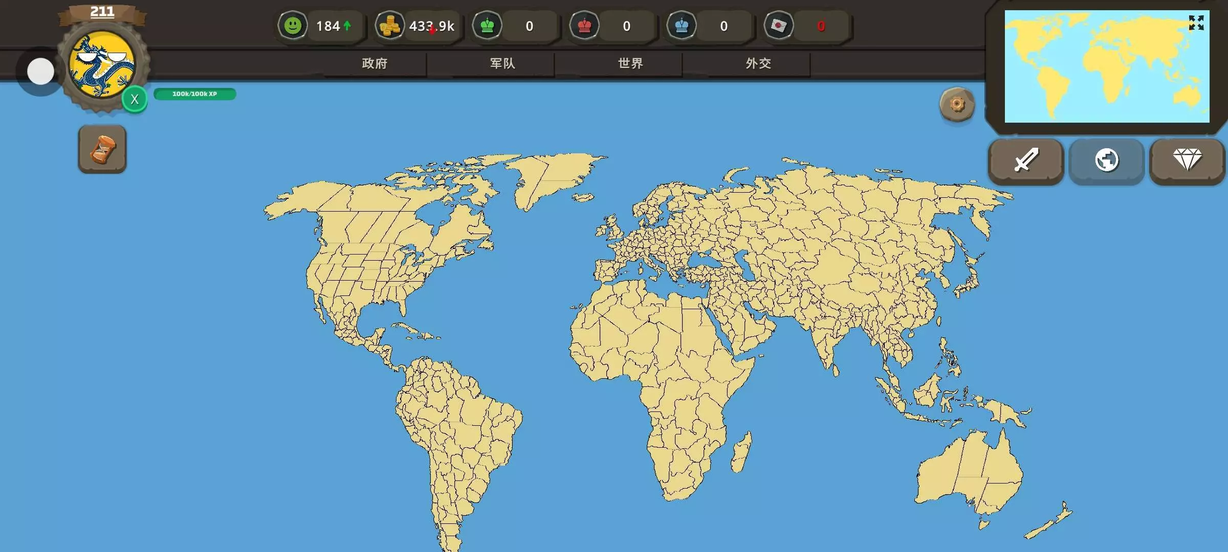This screenshot has height=552, width=1228.
Task: Open the 外交 diplomacy tab
Action: [758, 63]
